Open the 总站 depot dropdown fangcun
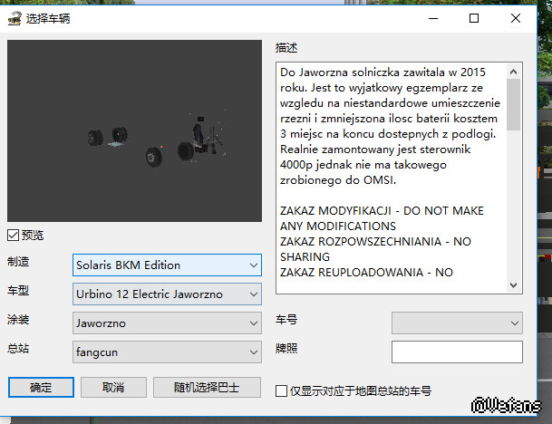This screenshot has height=424, width=552. tap(167, 352)
